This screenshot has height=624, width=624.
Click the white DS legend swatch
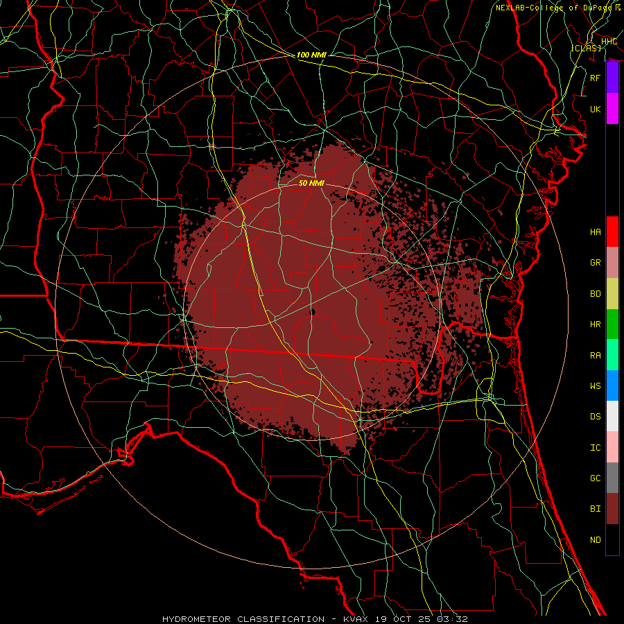(x=612, y=416)
